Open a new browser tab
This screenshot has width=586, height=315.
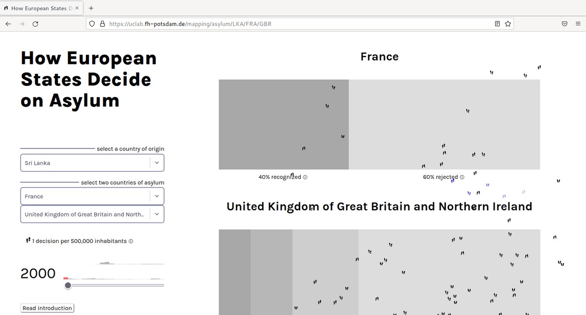(91, 8)
